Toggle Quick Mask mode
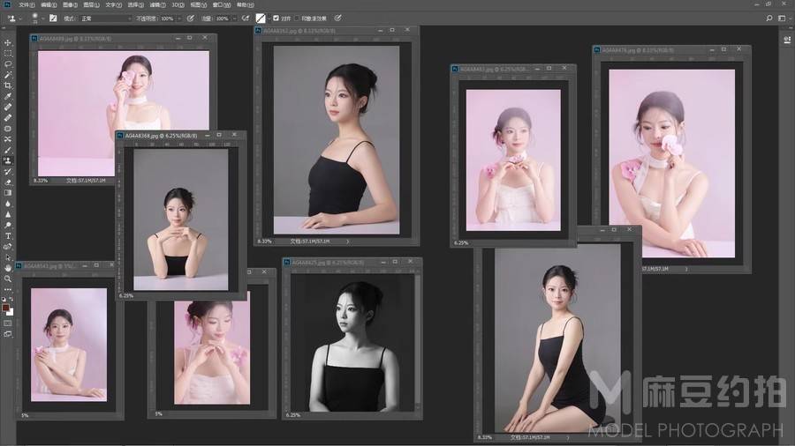The width and height of the screenshot is (795, 446). coord(8,323)
